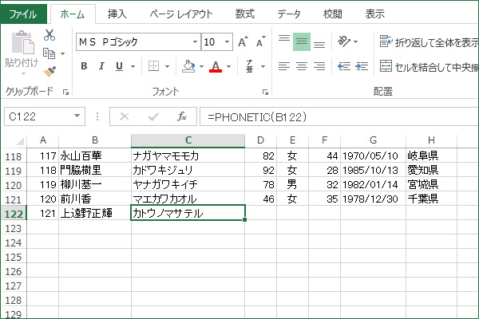Screen dimensions: 479x319
Task: Click 折り返して全体を表示 wrap text button
Action: coord(429,42)
